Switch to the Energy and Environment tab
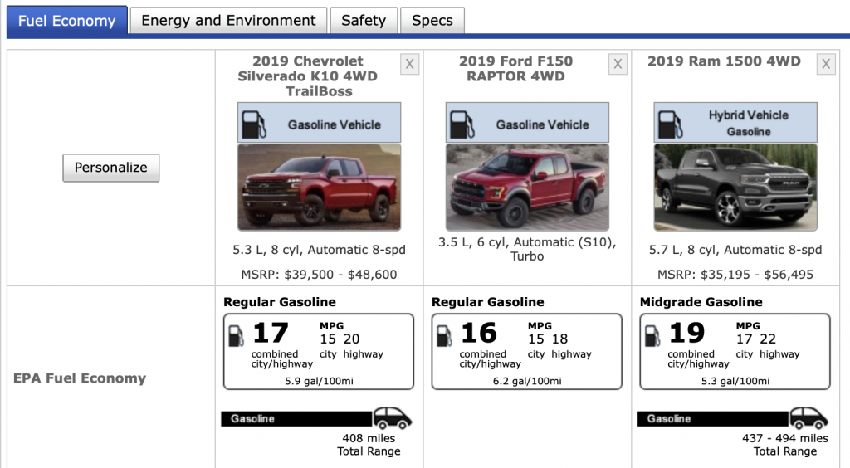The image size is (850, 468). tap(228, 21)
